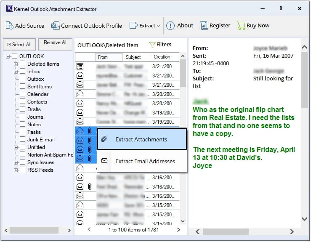Click the paperclip icon beside Extract Attachments
The width and height of the screenshot is (311, 242).
[104, 139]
